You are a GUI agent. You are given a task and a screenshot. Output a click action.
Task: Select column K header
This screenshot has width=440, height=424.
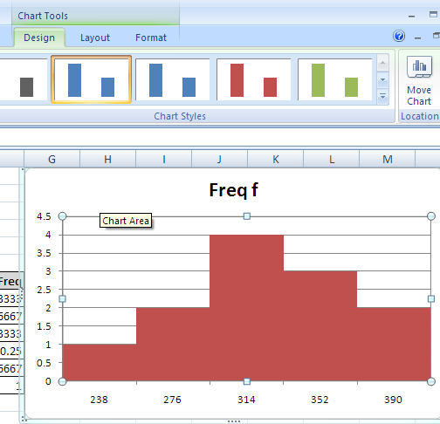tap(276, 159)
